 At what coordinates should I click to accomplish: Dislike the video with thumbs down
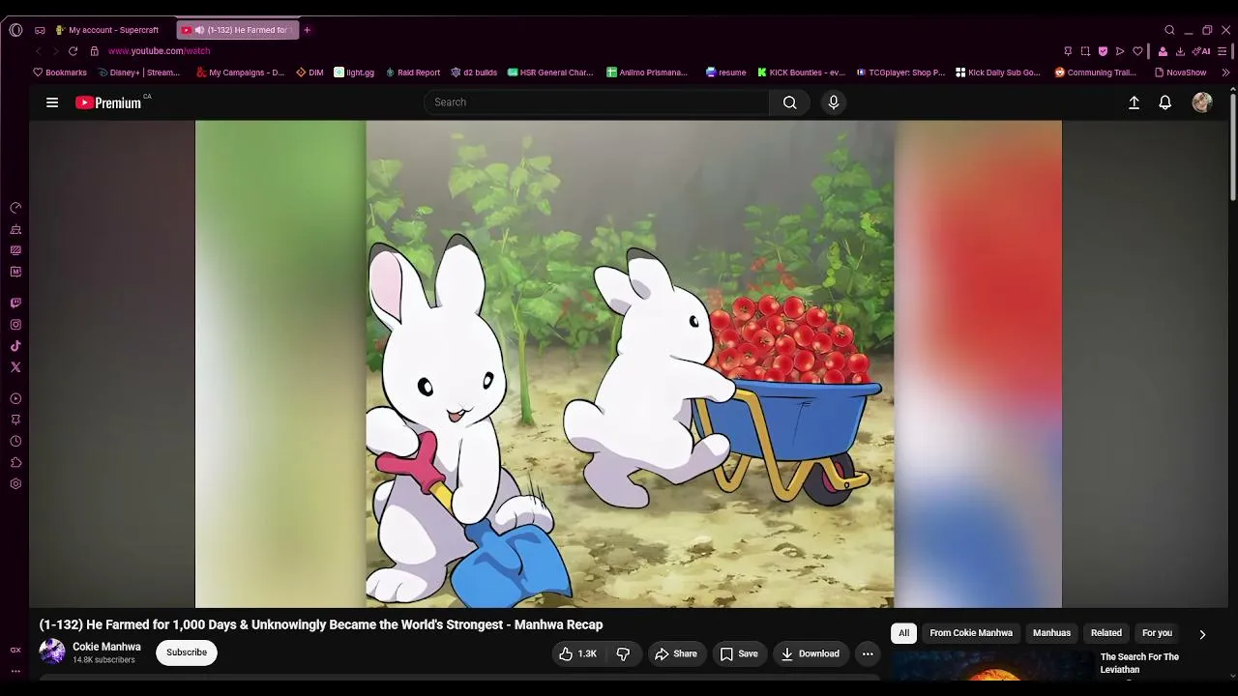point(624,654)
